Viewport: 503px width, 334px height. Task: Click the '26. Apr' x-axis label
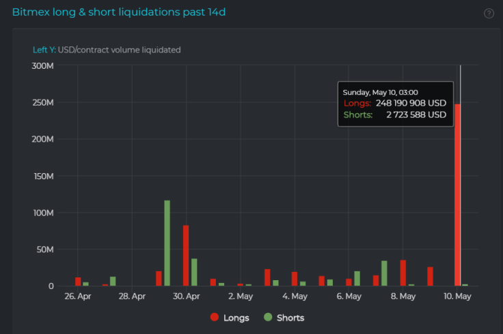tap(78, 297)
